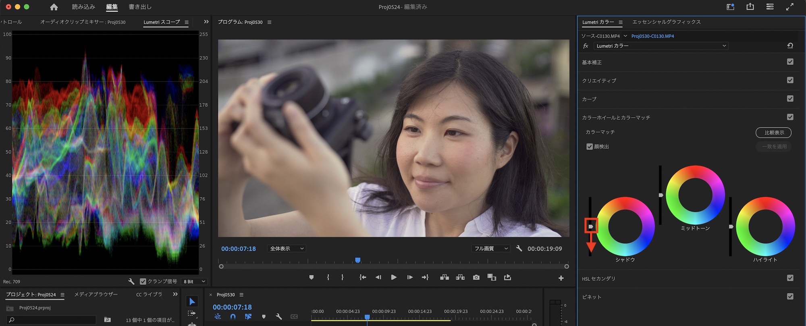The image size is (806, 326).
Task: Disable the 基本補正 section checkbox
Action: 790,62
